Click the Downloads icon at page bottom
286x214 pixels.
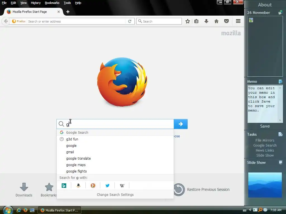point(24,187)
